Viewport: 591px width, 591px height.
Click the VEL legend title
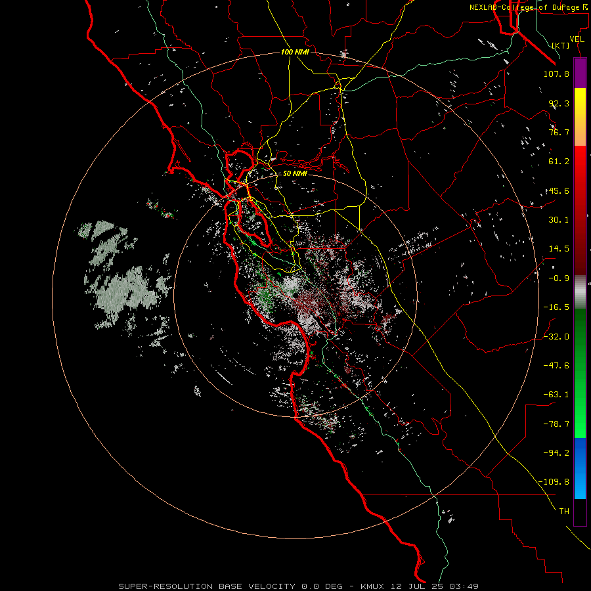(x=577, y=39)
